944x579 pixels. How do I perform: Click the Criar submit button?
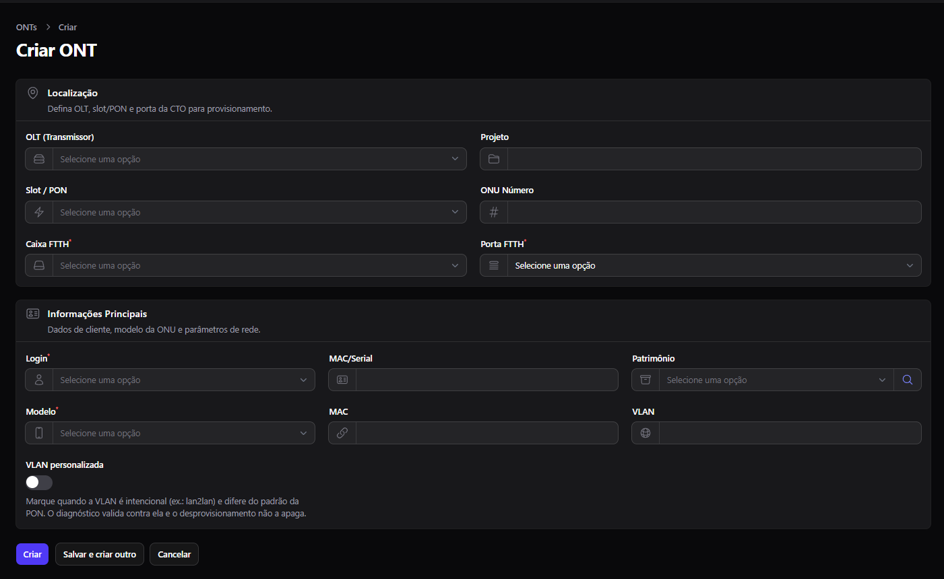pyautogui.click(x=32, y=554)
